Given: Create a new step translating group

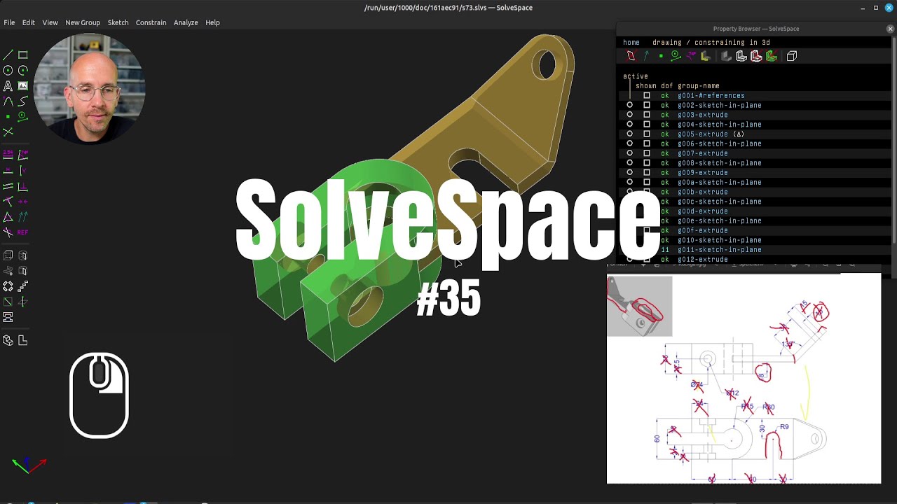Looking at the screenshot, I should click(x=22, y=286).
